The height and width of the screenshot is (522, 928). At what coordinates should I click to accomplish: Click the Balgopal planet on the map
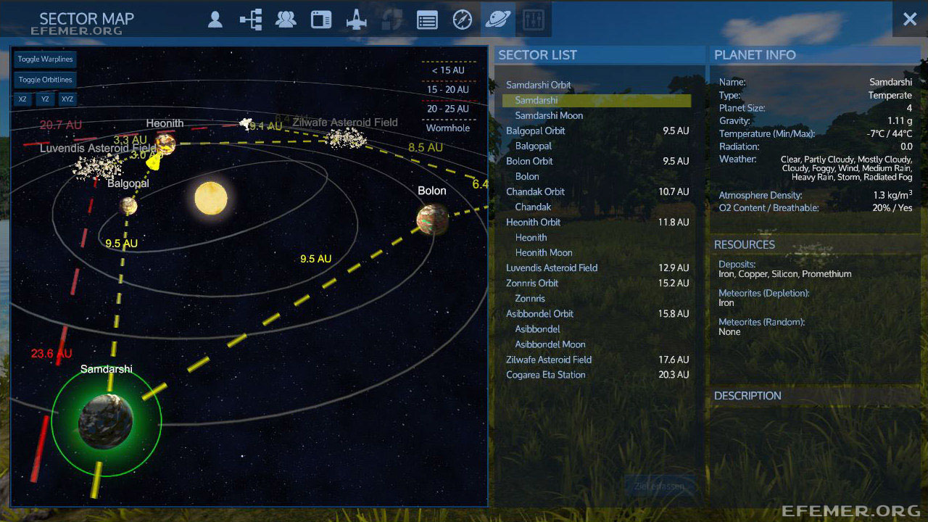pos(128,207)
